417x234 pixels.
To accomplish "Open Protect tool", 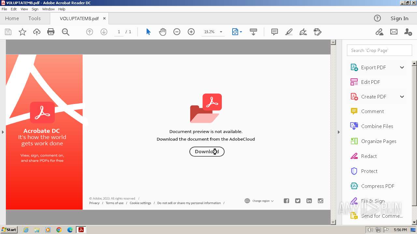I will (364, 171).
